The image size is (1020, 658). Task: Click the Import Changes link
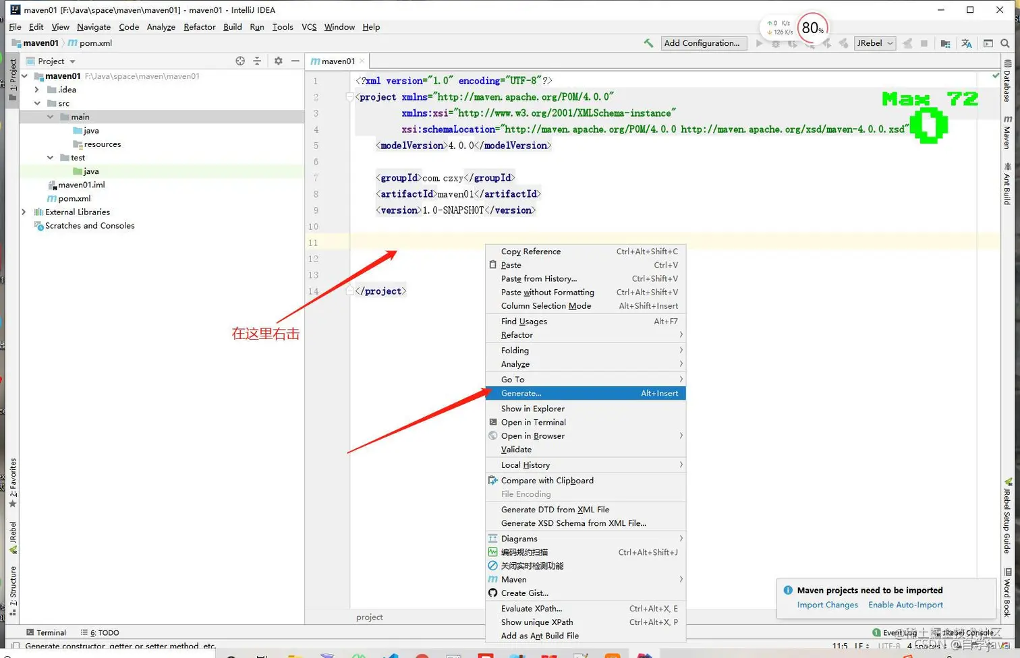[x=828, y=605]
